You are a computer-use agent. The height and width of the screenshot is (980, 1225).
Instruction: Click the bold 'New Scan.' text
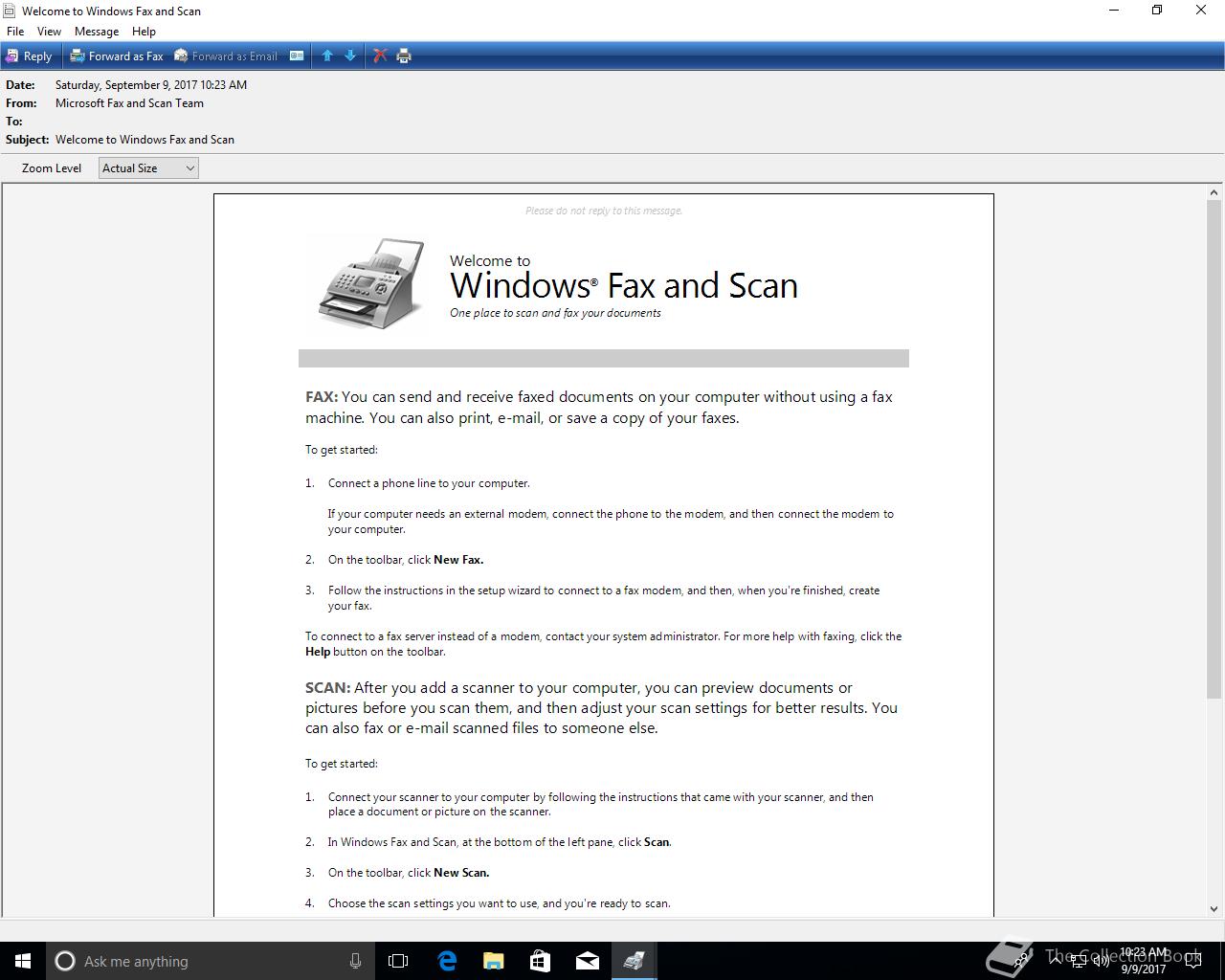click(x=461, y=873)
